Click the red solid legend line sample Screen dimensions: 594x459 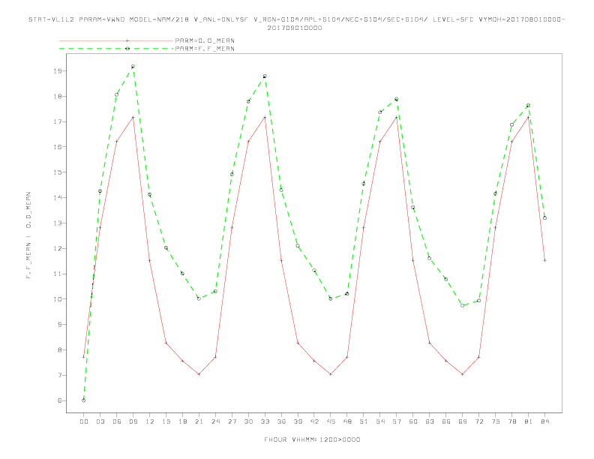[116, 40]
